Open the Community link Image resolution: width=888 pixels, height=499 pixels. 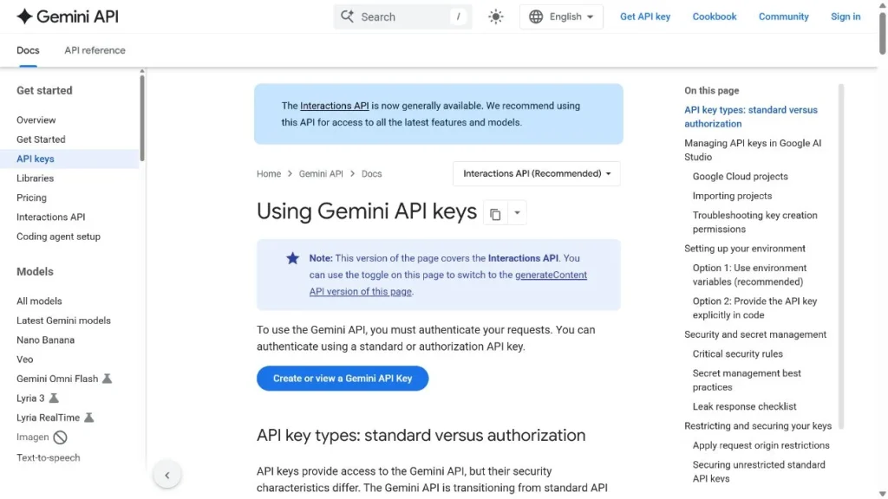click(x=783, y=16)
